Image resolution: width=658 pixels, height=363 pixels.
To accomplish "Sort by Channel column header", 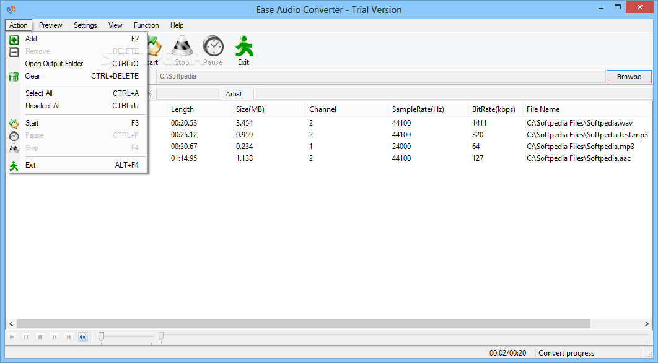I will pos(346,109).
